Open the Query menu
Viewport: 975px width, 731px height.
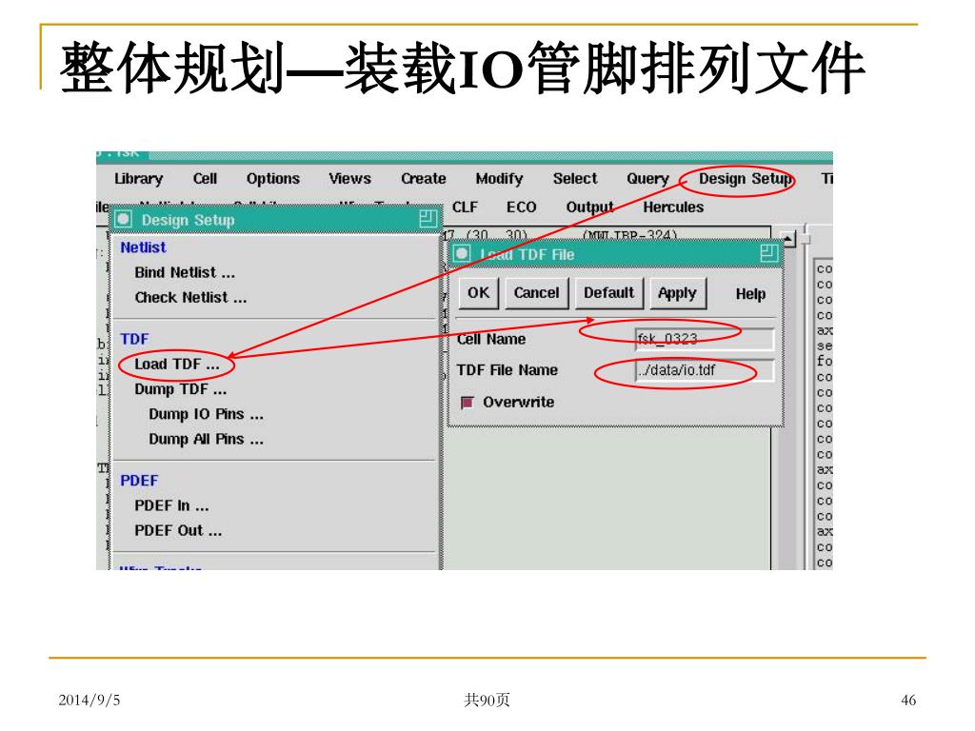click(x=647, y=179)
